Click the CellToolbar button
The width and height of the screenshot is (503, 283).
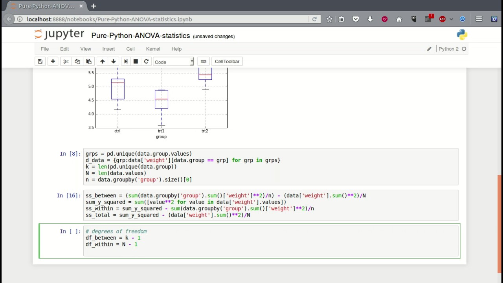pos(227,61)
